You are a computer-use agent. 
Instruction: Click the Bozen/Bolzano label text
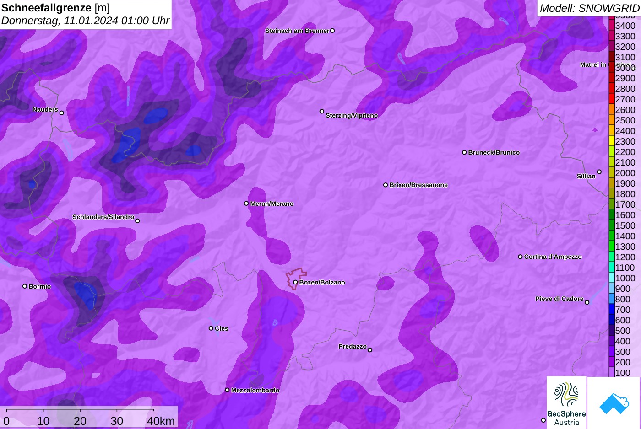322,282
